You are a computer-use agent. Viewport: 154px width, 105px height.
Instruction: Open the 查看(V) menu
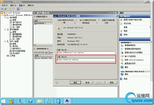(x=22, y=6)
